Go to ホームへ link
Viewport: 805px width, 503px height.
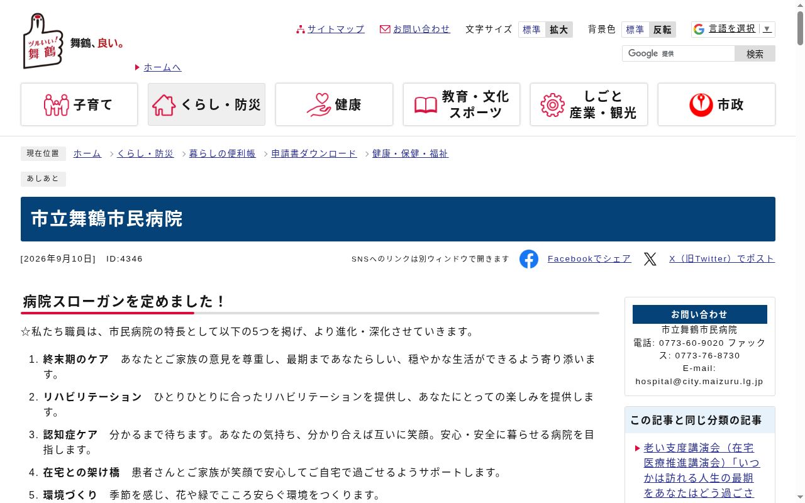(162, 67)
